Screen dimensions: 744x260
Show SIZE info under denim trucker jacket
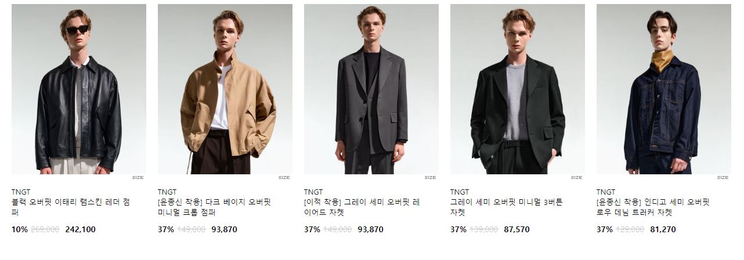[723, 178]
